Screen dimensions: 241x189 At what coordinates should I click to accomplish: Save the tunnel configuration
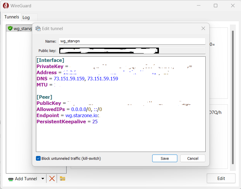pos(165,158)
